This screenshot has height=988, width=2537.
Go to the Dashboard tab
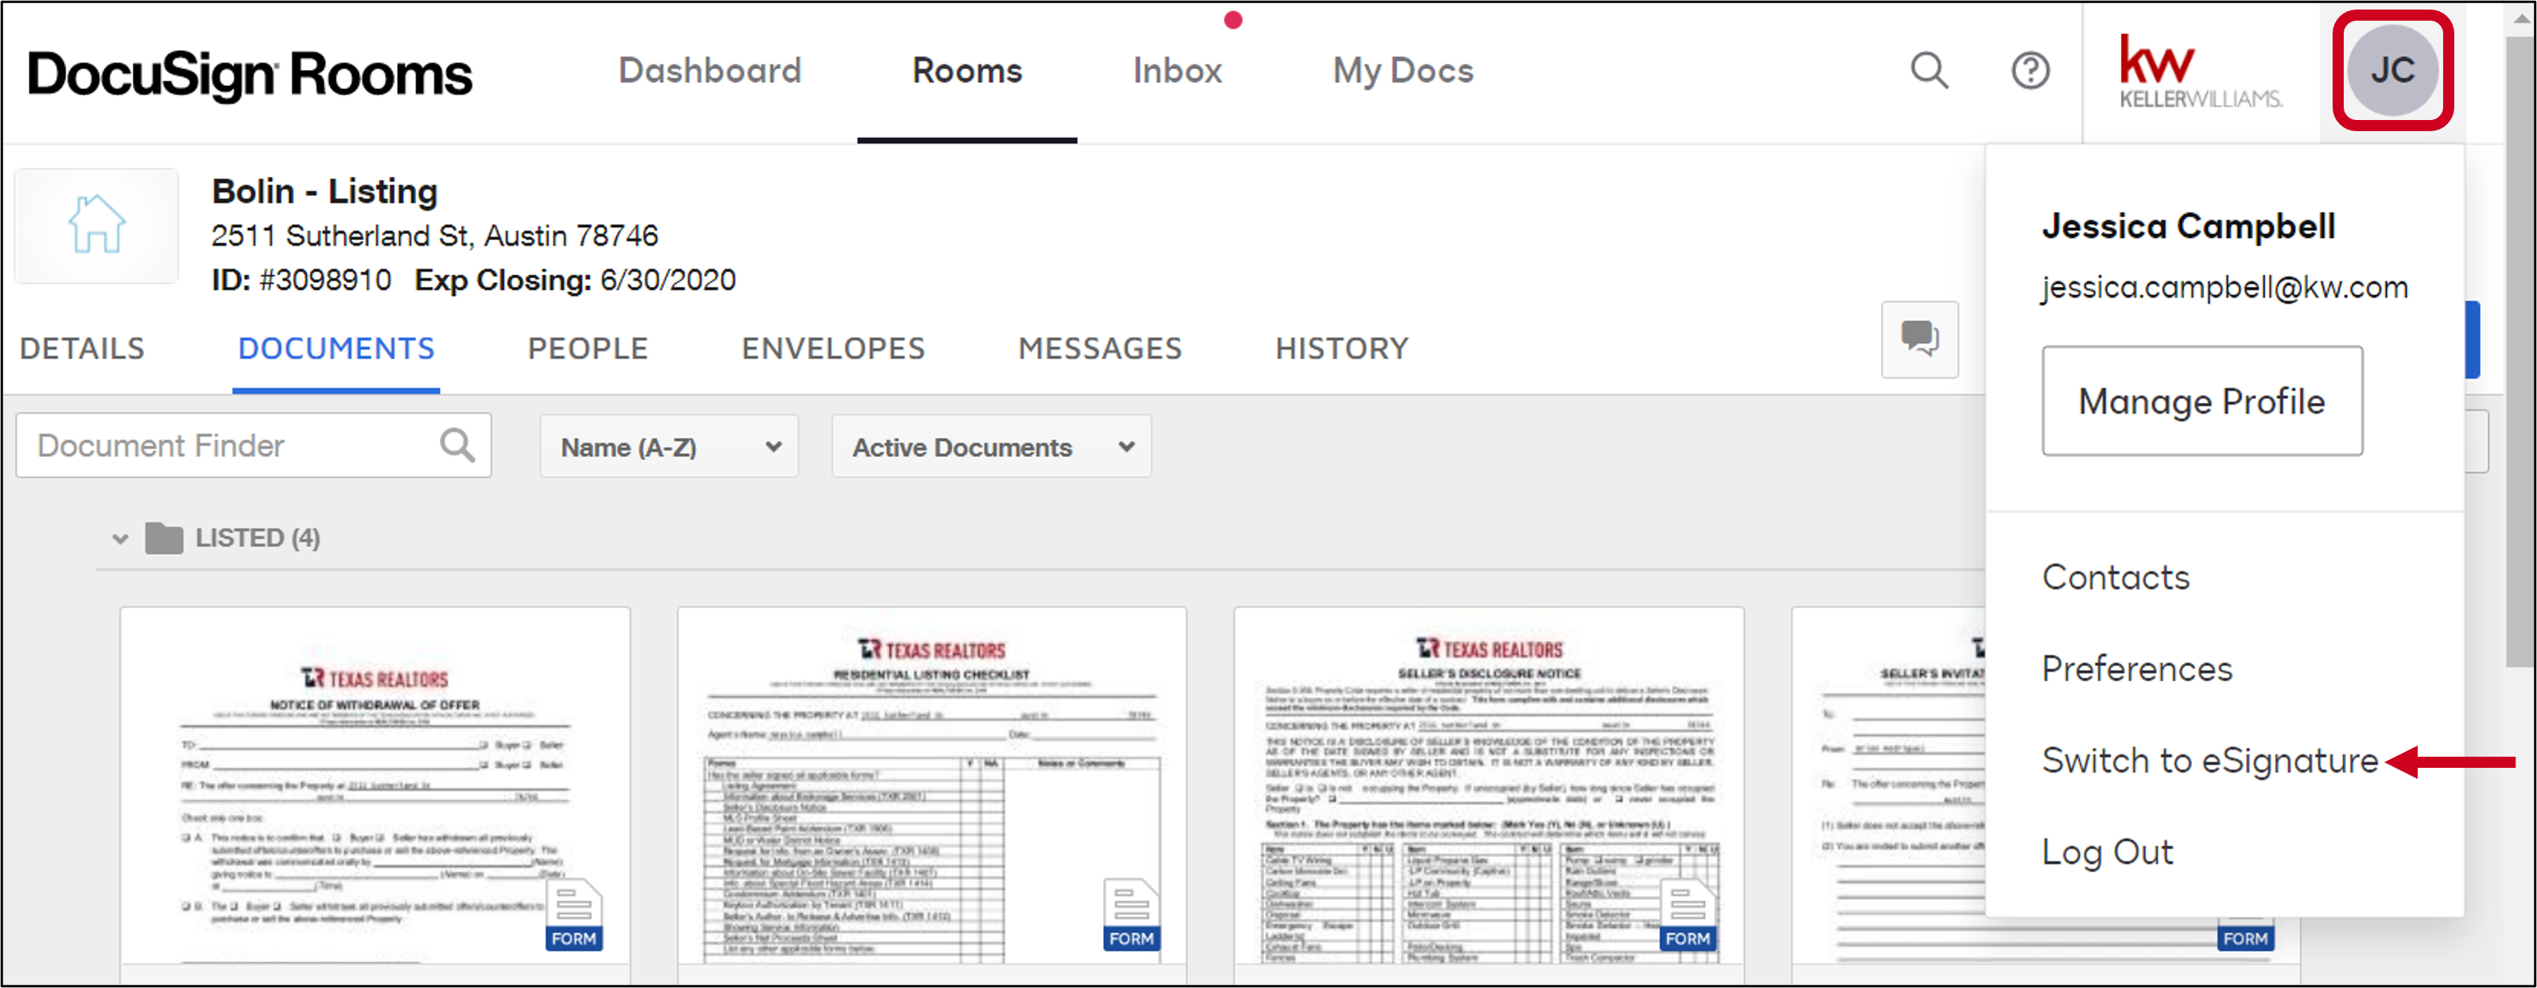click(709, 71)
